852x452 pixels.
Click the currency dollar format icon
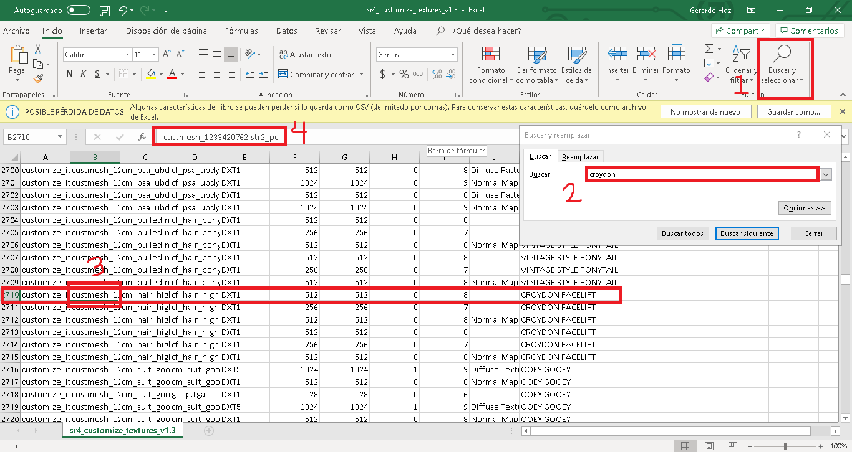383,74
